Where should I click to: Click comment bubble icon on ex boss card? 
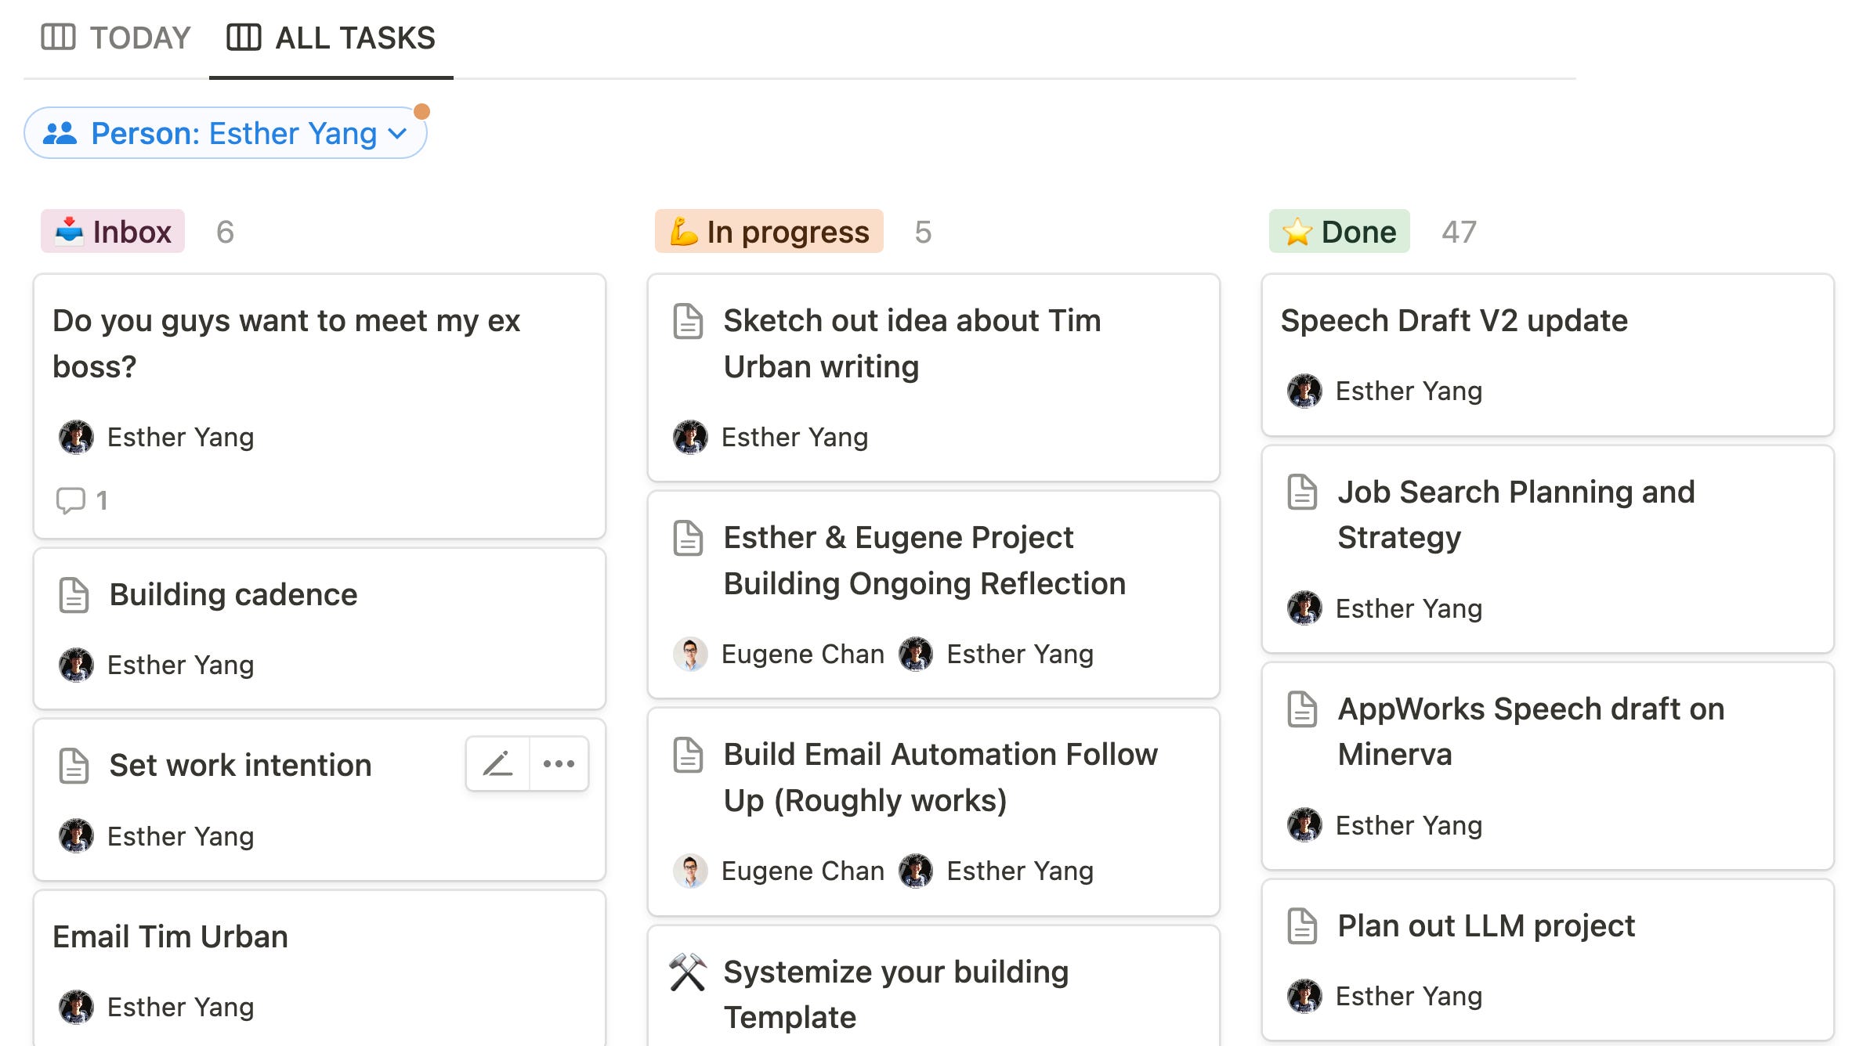(71, 500)
